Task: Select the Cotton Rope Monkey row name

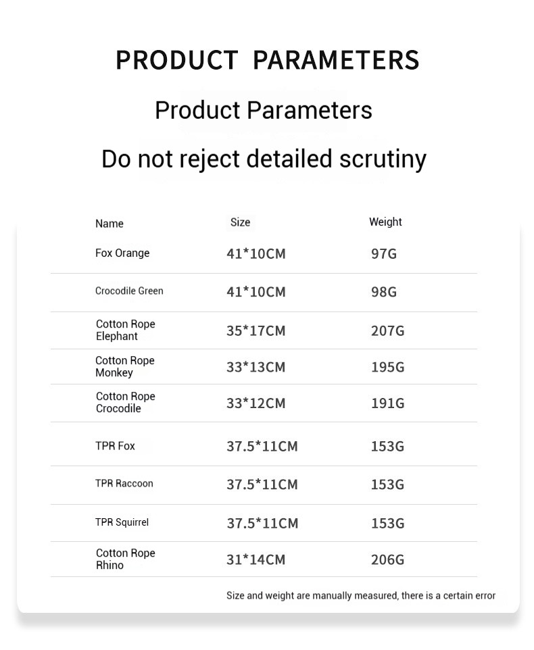Action: [124, 367]
